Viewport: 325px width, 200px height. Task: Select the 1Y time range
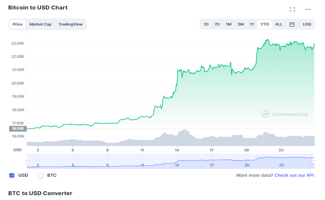[x=252, y=24]
